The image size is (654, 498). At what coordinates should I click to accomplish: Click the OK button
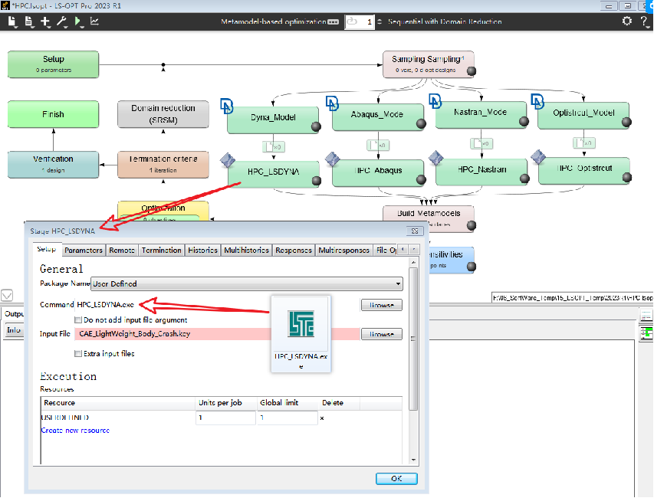[x=396, y=479]
